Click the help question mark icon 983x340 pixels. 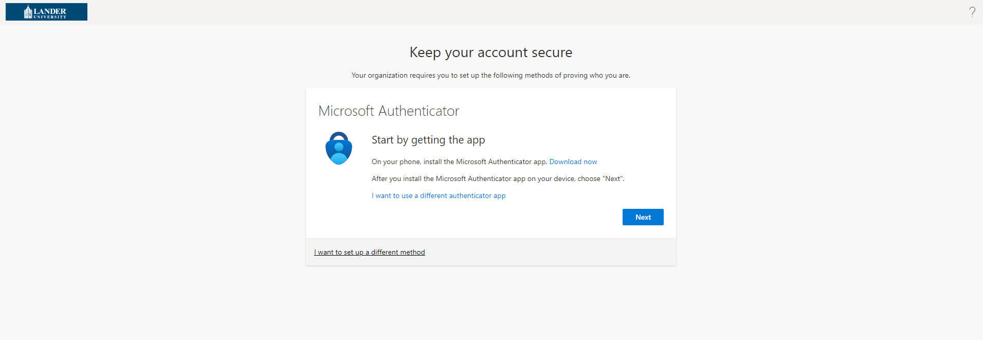pyautogui.click(x=972, y=12)
